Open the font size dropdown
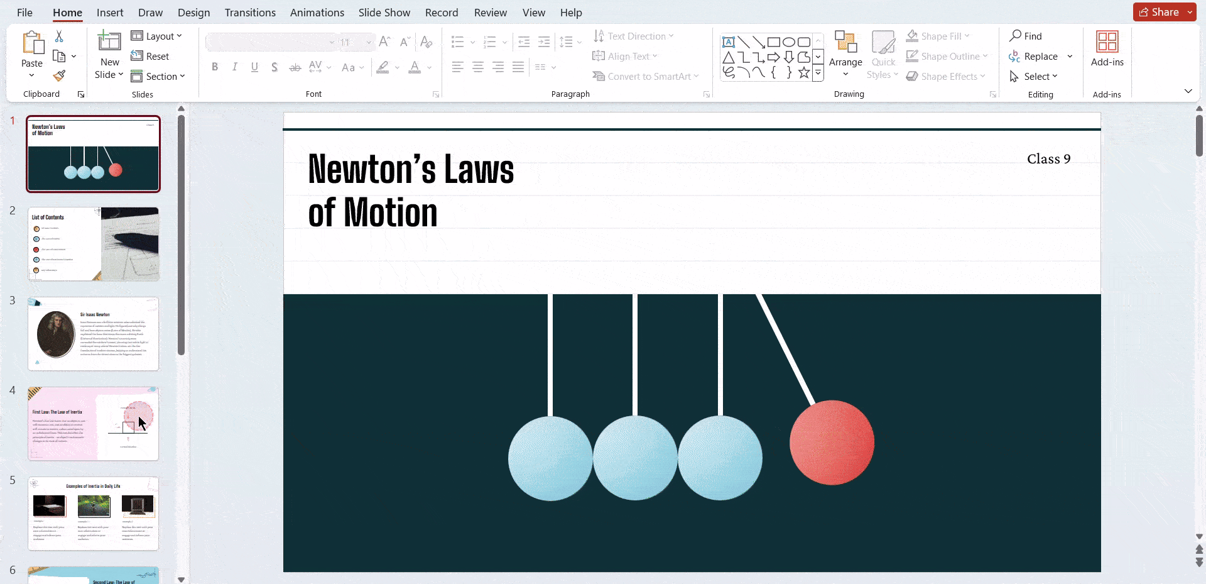Screen dimensions: 1206x584 point(369,42)
